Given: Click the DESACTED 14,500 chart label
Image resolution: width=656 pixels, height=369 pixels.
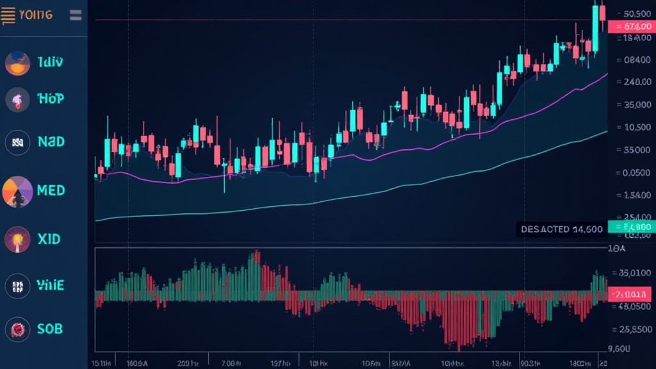Looking at the screenshot, I should click(561, 229).
